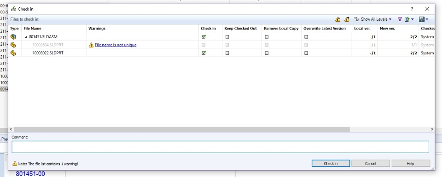Click the horizontal scrollbar thumb
This screenshot has width=442, height=177.
[181, 129]
